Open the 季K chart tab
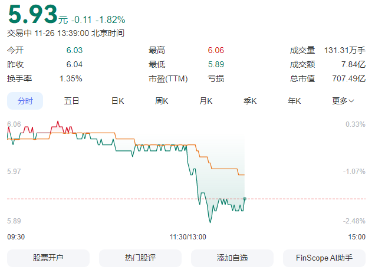This screenshot has height=273, width=375. click(x=250, y=101)
